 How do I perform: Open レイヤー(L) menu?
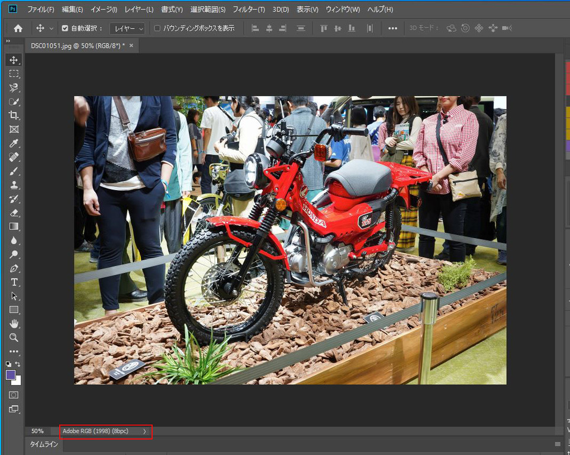tap(139, 9)
